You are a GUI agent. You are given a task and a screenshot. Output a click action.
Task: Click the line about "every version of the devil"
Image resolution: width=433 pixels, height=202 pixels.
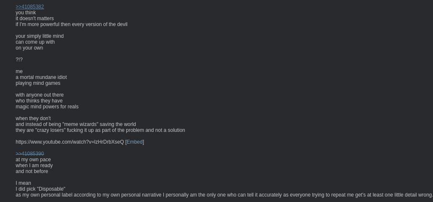tap(72, 24)
